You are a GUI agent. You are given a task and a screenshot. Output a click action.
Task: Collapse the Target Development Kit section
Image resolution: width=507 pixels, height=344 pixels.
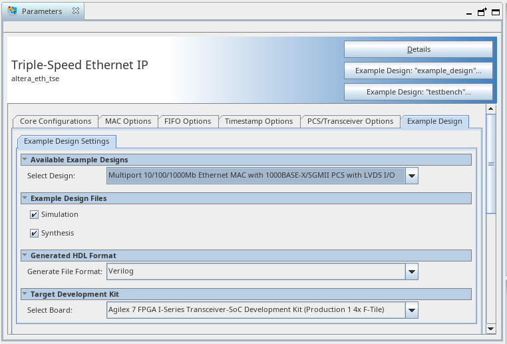(x=25, y=294)
